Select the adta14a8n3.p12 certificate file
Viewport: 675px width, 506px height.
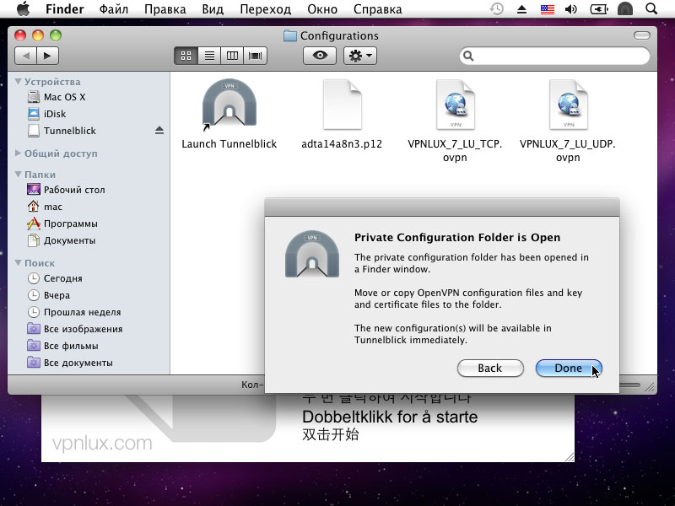click(x=343, y=105)
